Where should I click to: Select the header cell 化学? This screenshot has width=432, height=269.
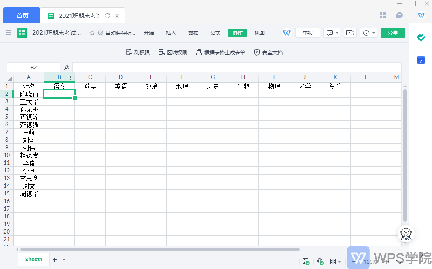(304, 86)
